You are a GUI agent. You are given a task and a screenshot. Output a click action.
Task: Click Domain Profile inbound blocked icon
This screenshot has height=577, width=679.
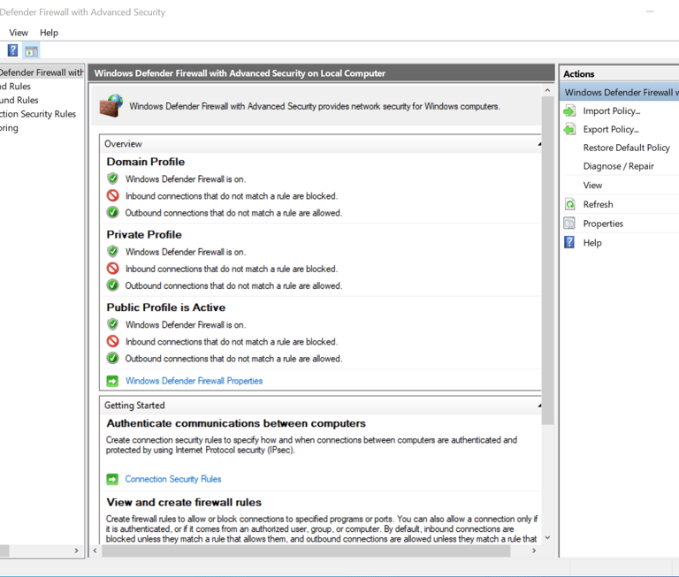click(x=113, y=195)
